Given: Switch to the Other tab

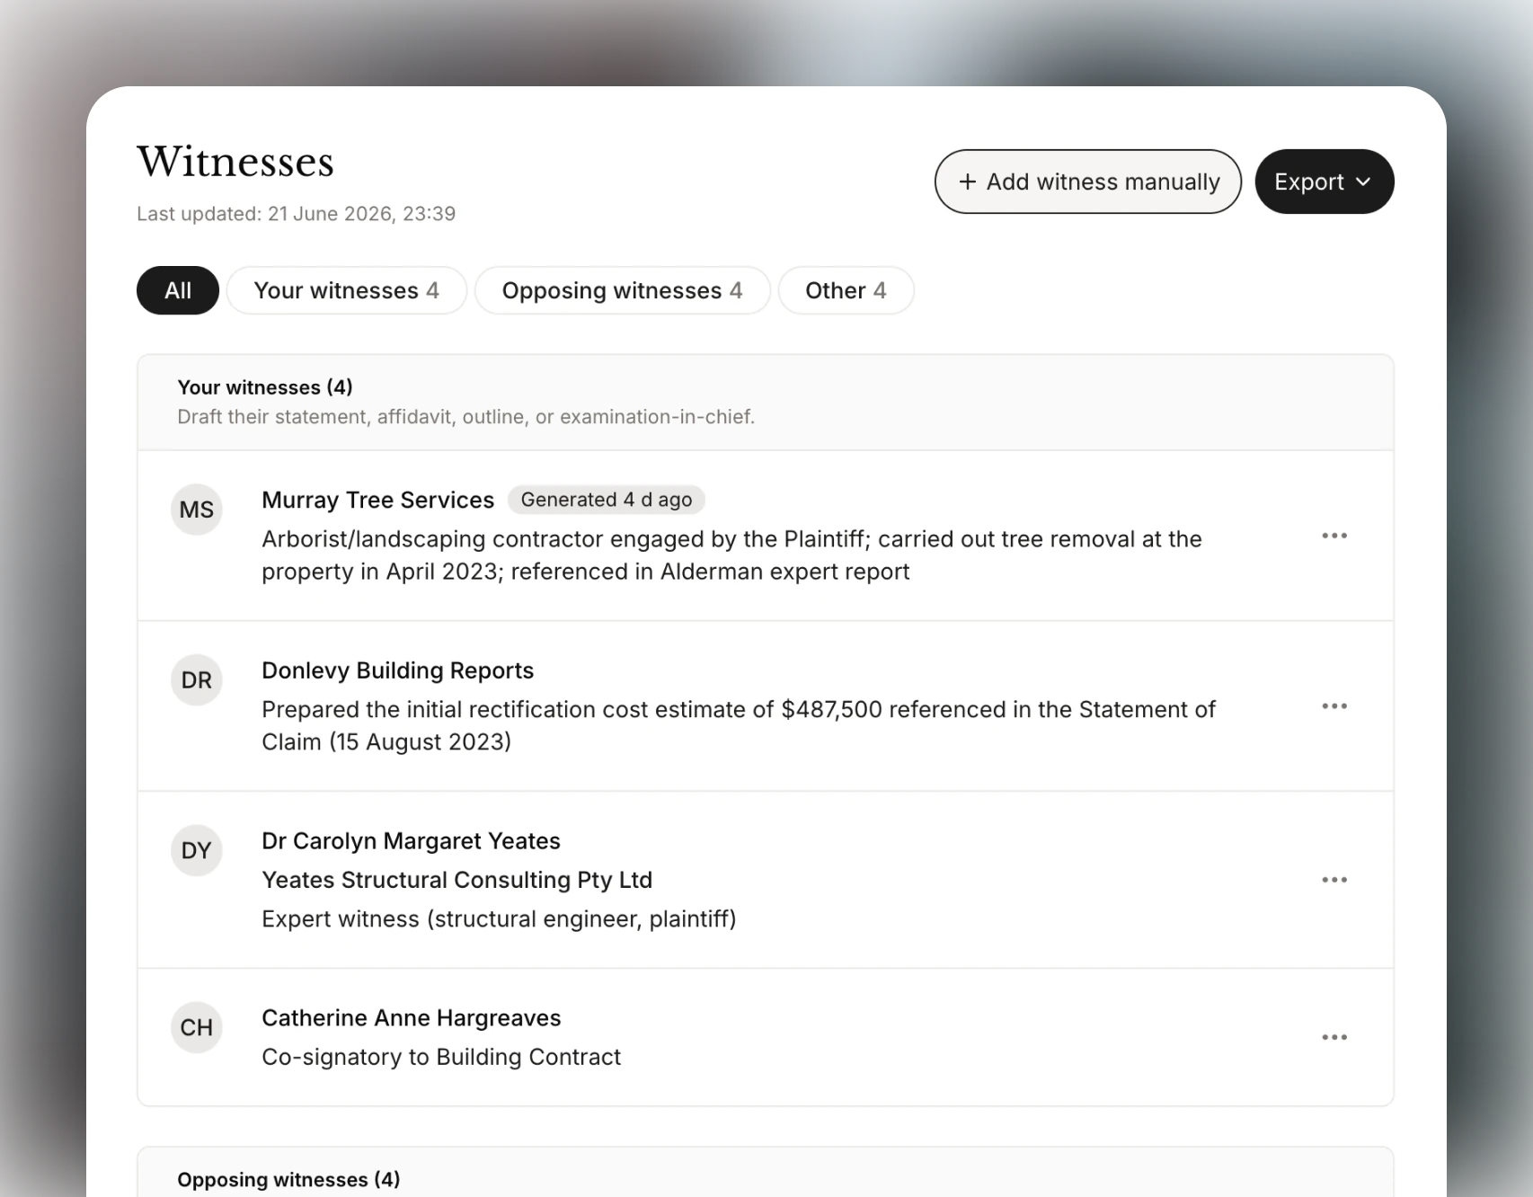Looking at the screenshot, I should click(x=846, y=290).
